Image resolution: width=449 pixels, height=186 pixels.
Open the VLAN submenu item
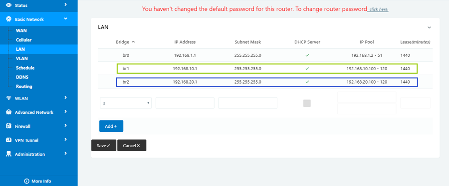22,59
